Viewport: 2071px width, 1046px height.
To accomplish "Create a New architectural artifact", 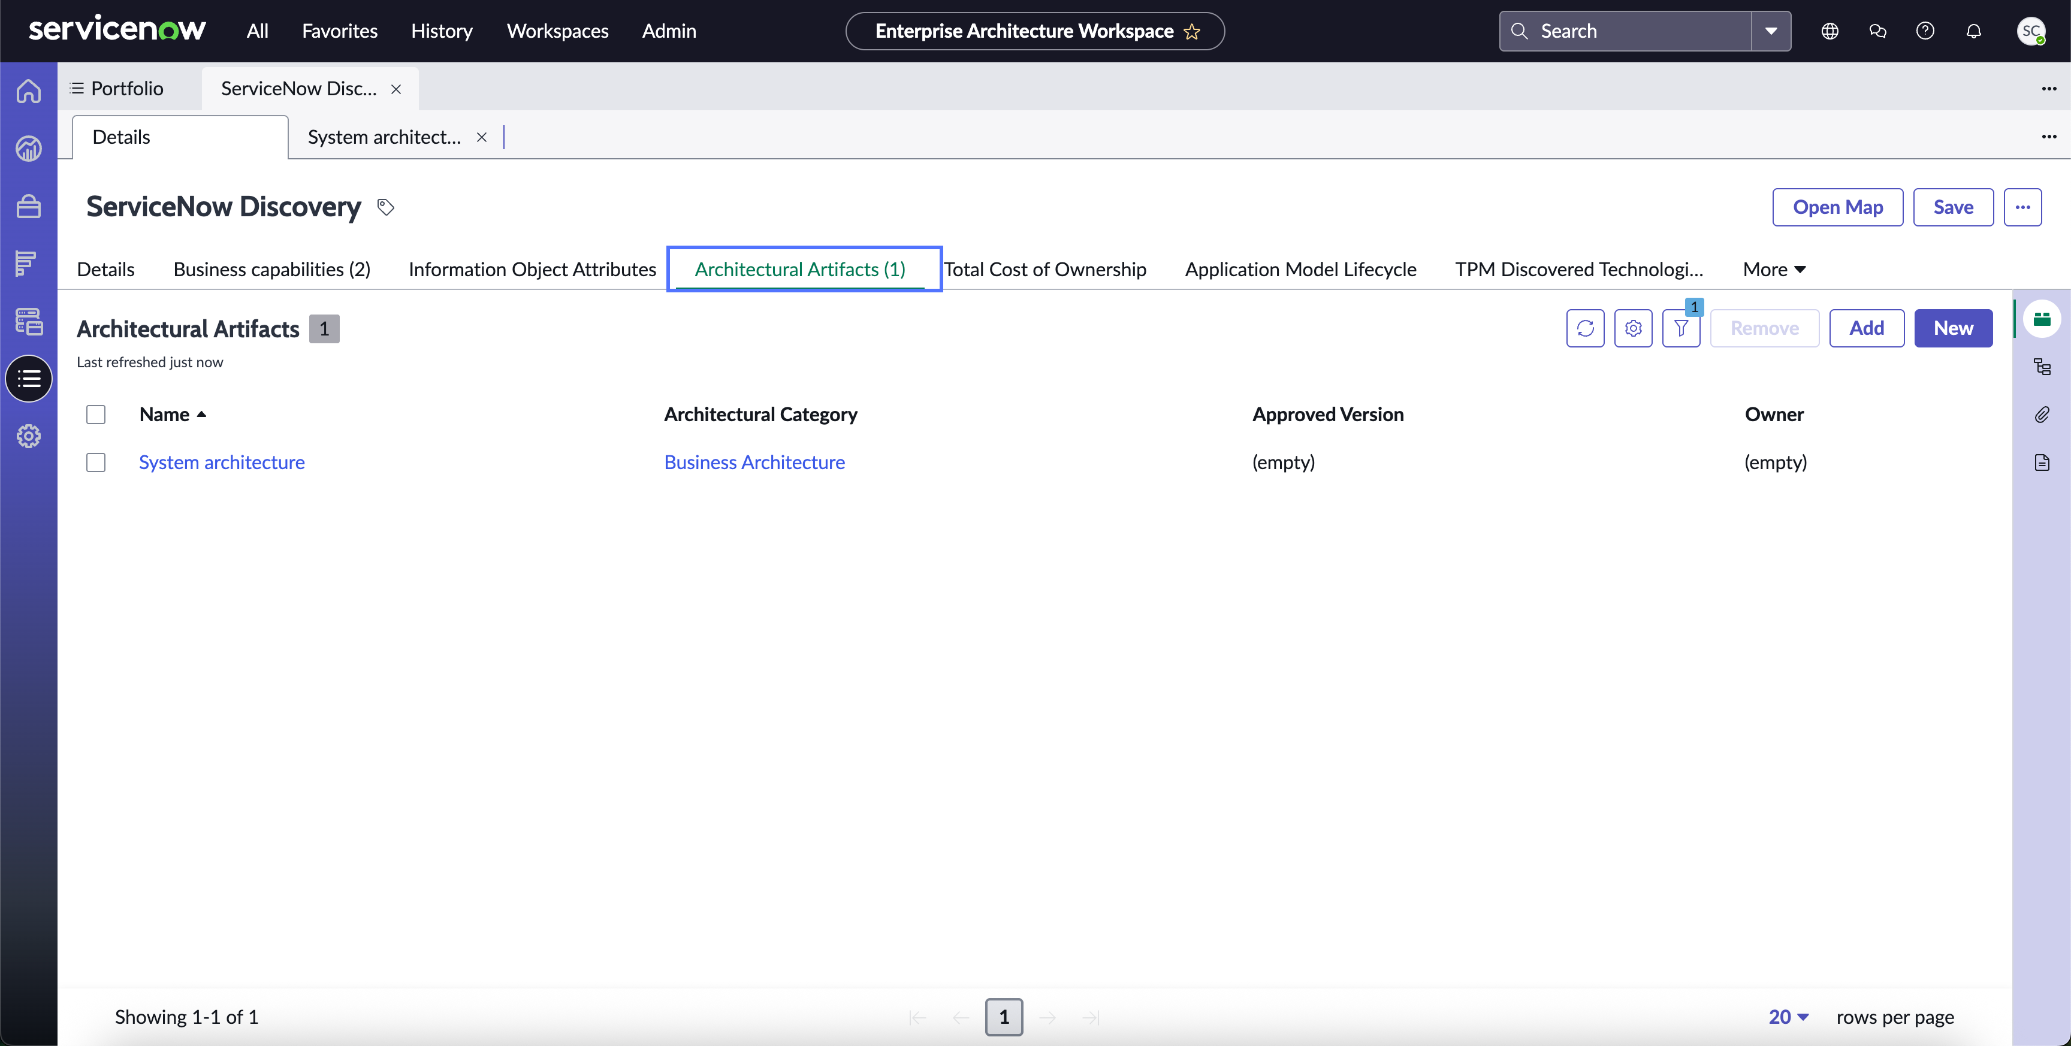I will tap(1953, 328).
